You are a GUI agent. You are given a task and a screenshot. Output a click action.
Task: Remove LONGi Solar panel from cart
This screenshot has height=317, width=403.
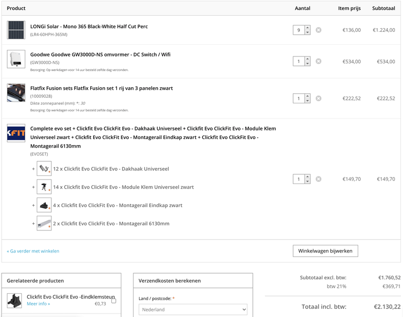318,30
